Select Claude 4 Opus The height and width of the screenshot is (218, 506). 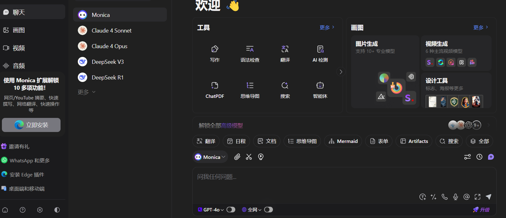click(120, 46)
